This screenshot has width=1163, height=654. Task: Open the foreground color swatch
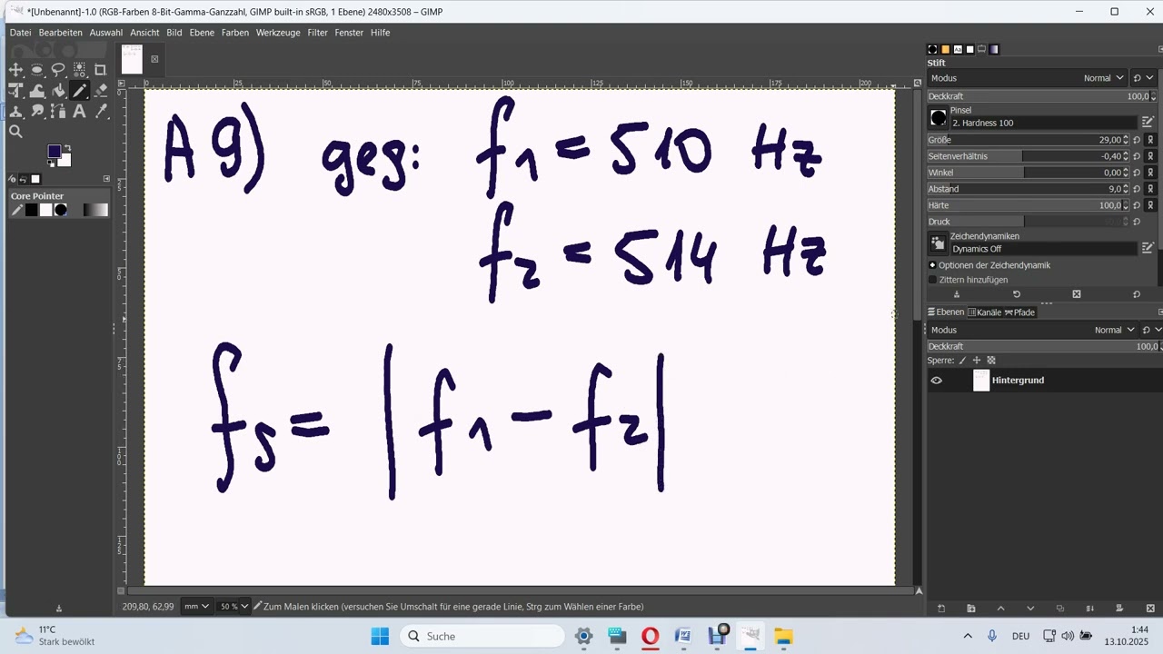55,152
